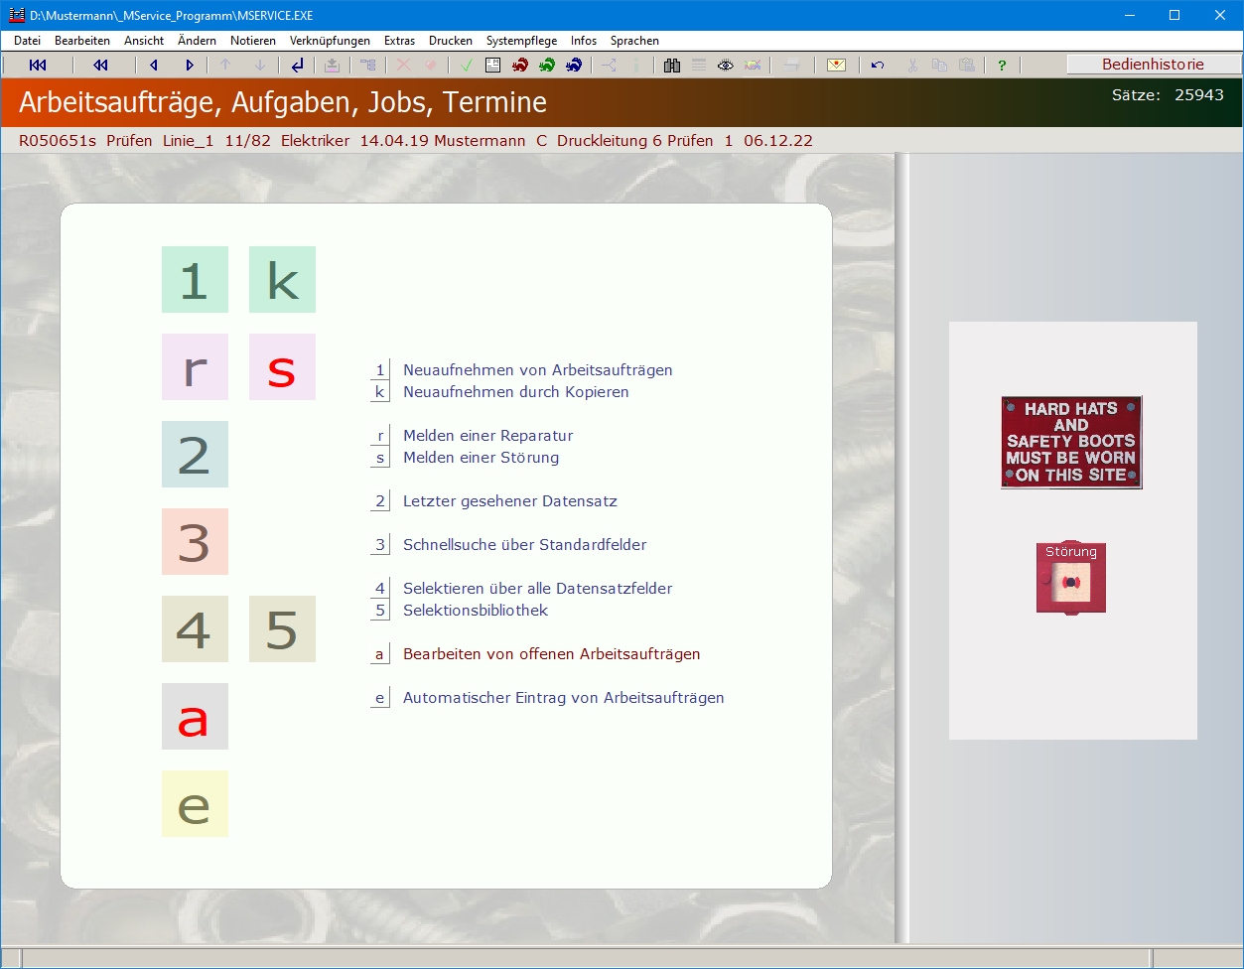This screenshot has height=969, width=1244.
Task: Click the large beige '4' tile
Action: click(x=195, y=629)
